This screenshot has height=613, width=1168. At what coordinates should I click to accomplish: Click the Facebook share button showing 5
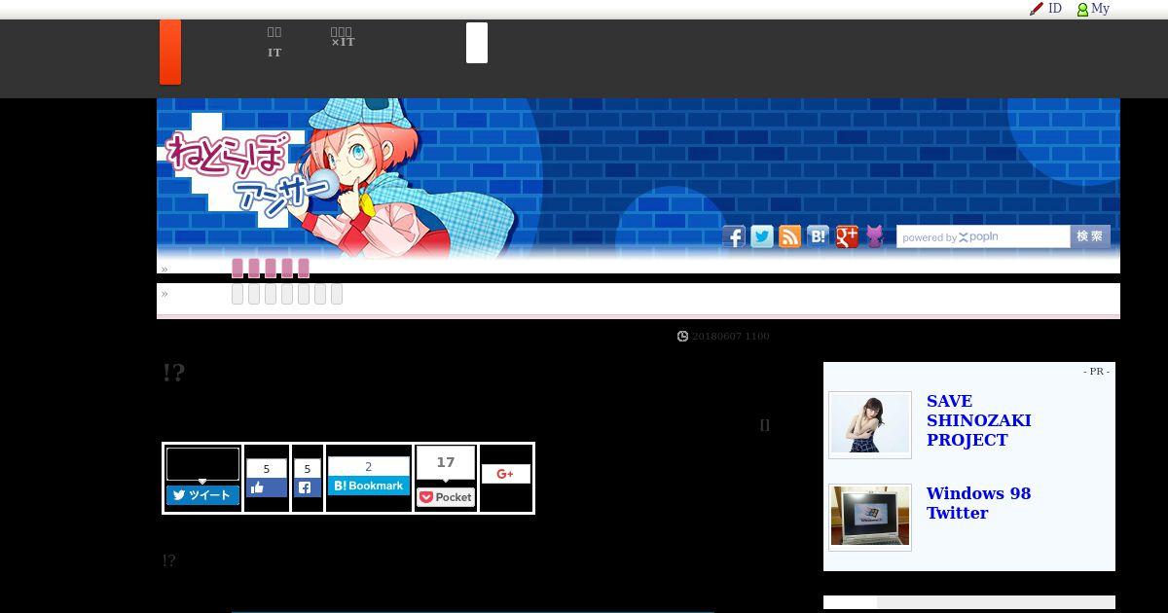(308, 487)
